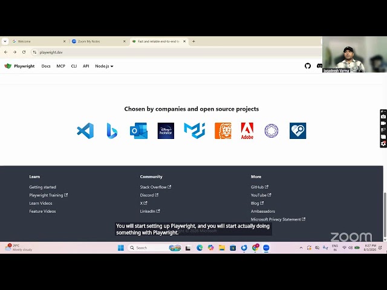Open the tab search dropdown arrow

5,42
